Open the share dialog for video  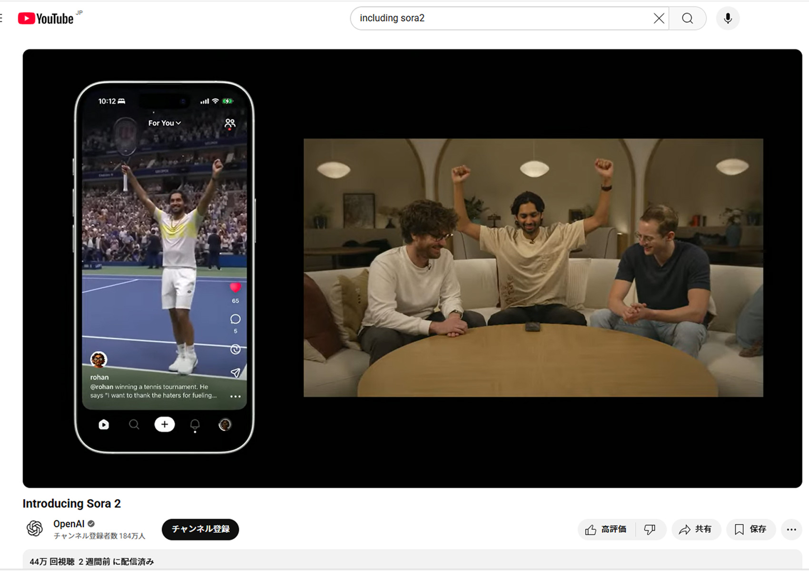[x=696, y=530]
